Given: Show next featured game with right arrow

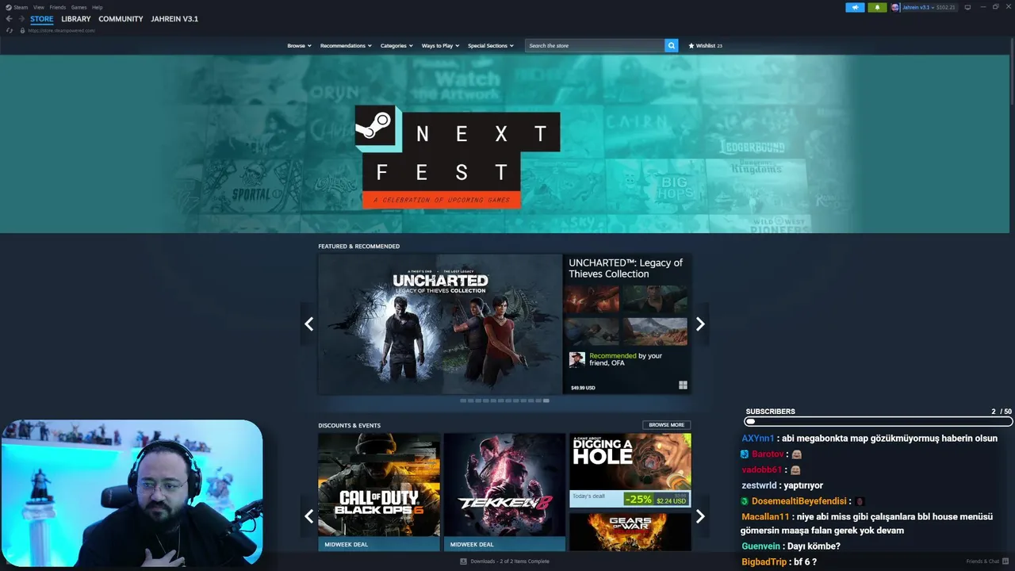Looking at the screenshot, I should 700,324.
